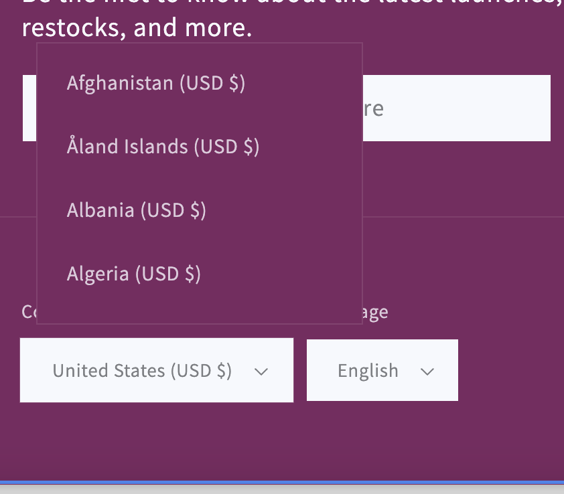Click the partially hidden Language label
This screenshot has height=494, width=564.
pyautogui.click(x=375, y=312)
